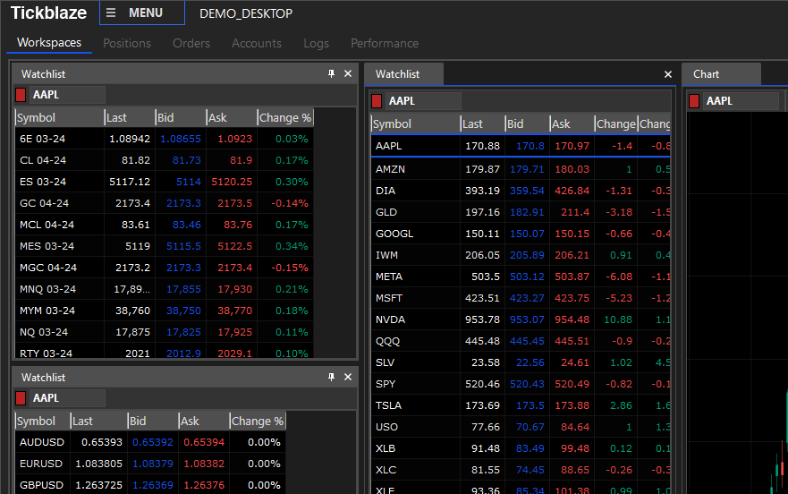Sort the futures watchlist by Change % column
788x494 pixels.
[284, 117]
